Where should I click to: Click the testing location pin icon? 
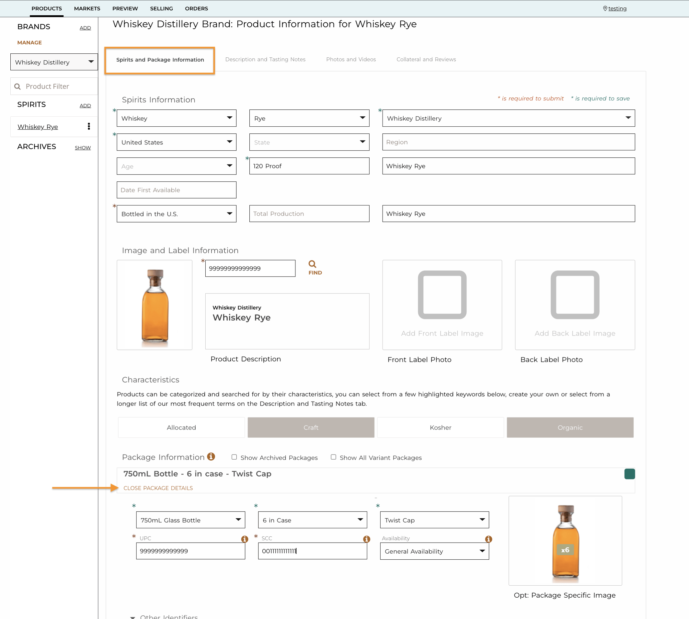(605, 8)
